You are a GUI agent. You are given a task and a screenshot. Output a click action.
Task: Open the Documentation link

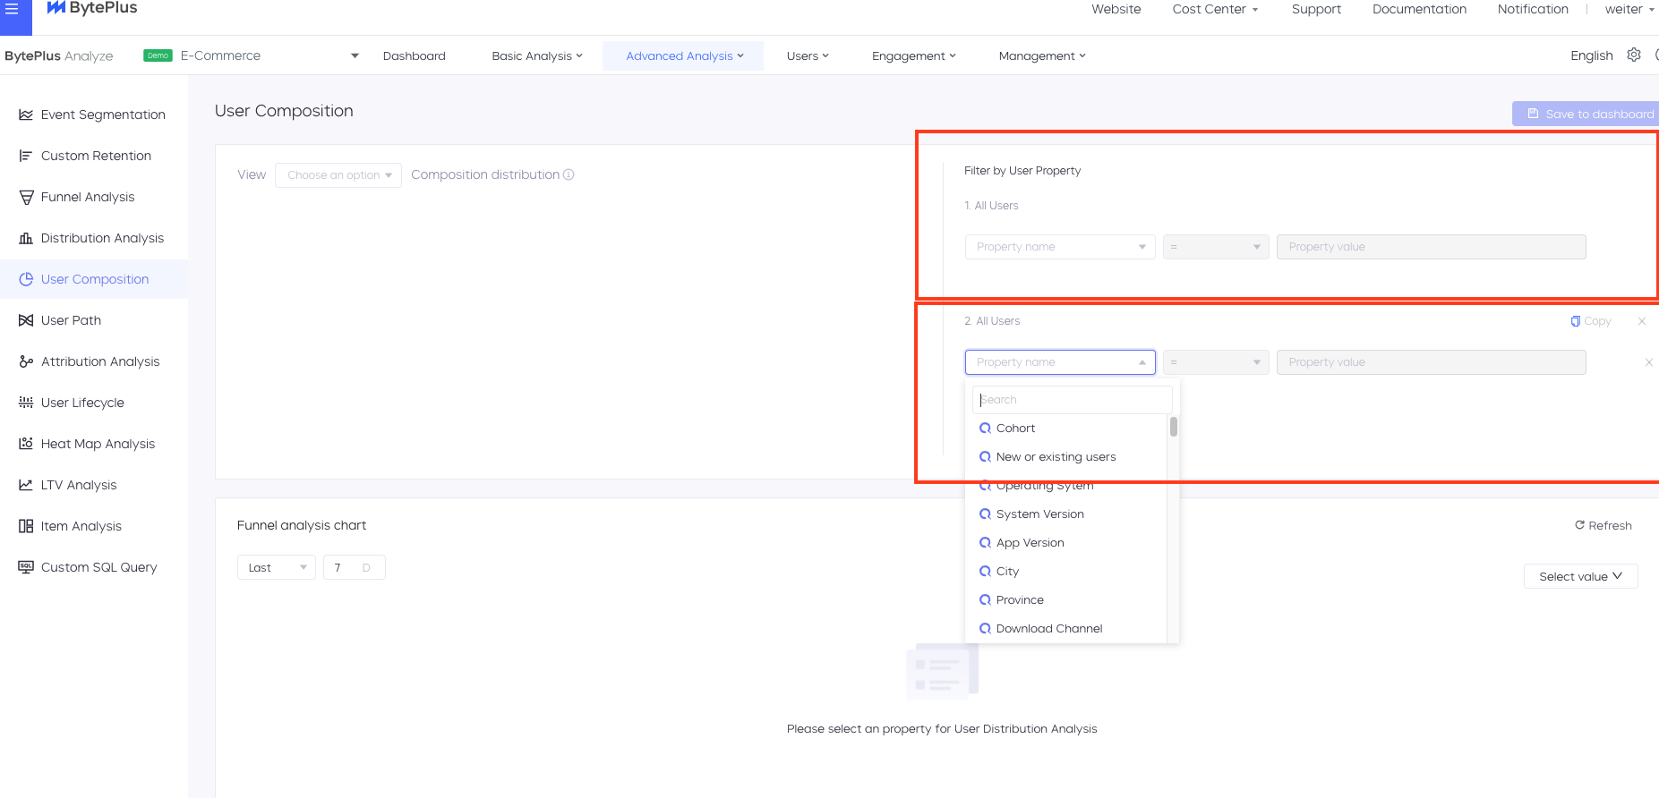pos(1420,9)
